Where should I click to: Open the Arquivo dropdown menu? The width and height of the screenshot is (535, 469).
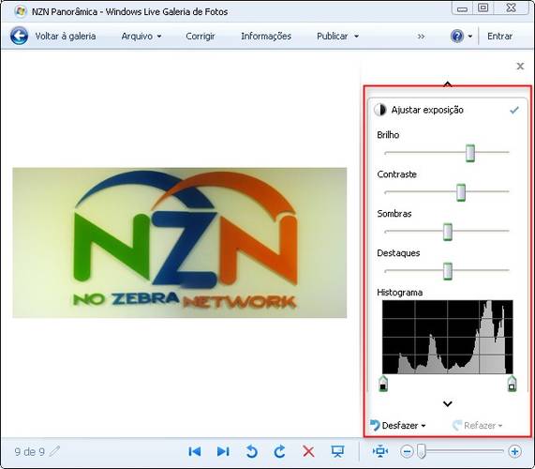click(141, 37)
